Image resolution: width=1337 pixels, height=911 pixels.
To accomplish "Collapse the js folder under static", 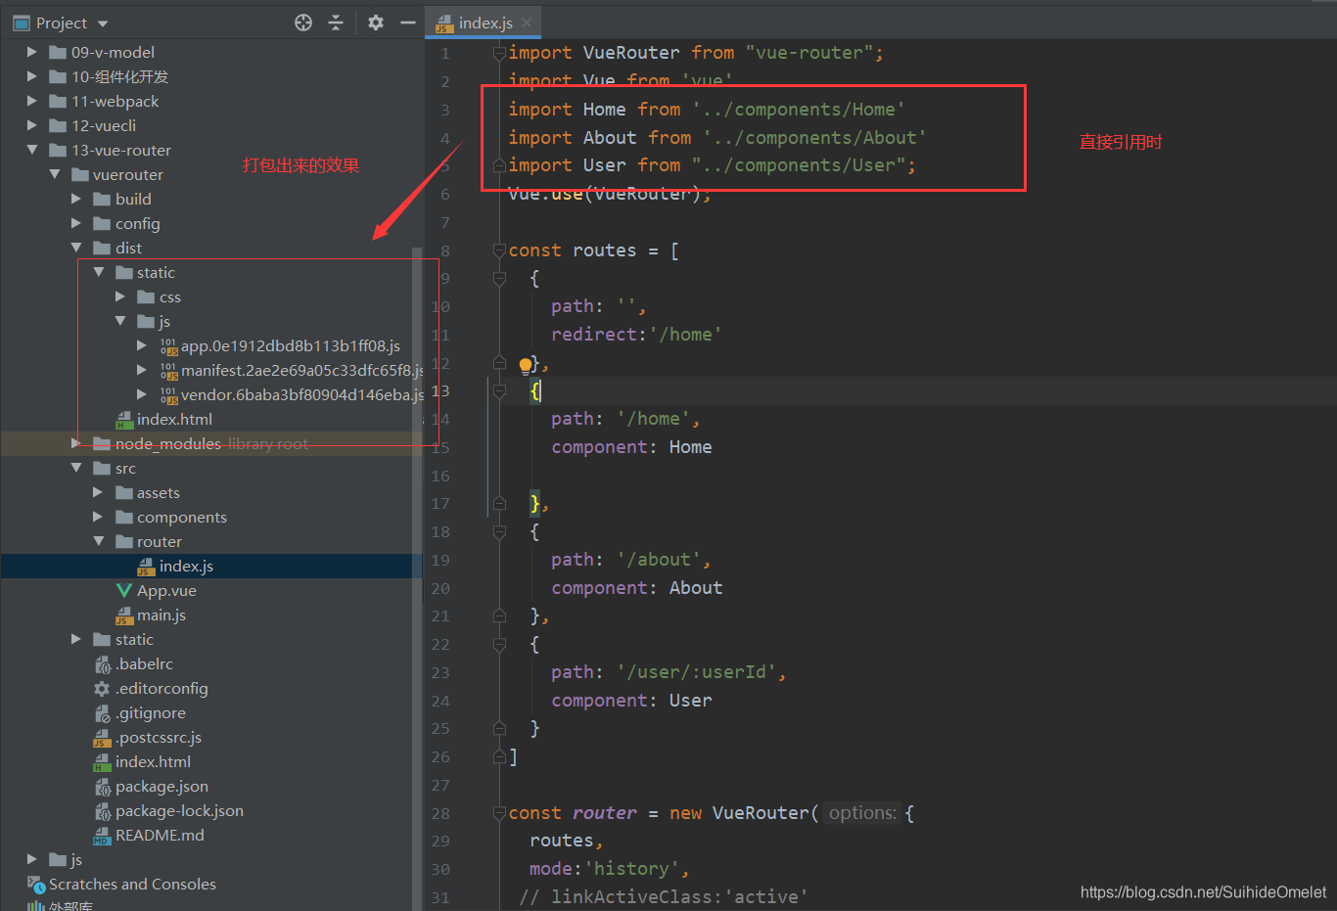I will (x=120, y=322).
